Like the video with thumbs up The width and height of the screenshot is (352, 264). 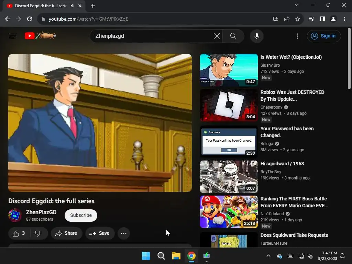click(19, 233)
